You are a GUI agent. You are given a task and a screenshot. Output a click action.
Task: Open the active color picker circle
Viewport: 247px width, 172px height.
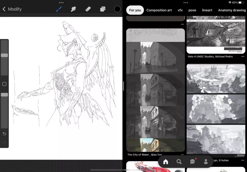117,9
